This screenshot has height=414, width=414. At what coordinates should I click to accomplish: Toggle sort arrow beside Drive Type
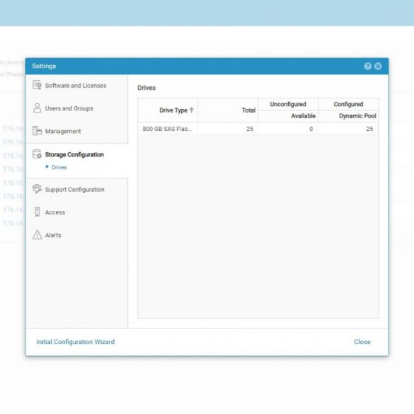point(191,110)
